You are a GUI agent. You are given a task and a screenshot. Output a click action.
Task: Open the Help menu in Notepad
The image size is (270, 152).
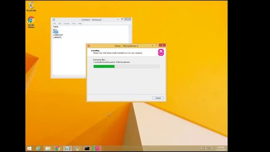(80, 24)
